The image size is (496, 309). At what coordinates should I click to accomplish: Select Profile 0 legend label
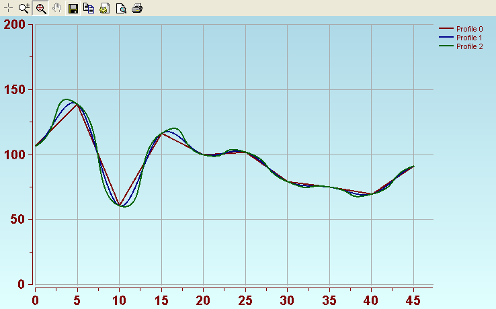click(x=469, y=29)
